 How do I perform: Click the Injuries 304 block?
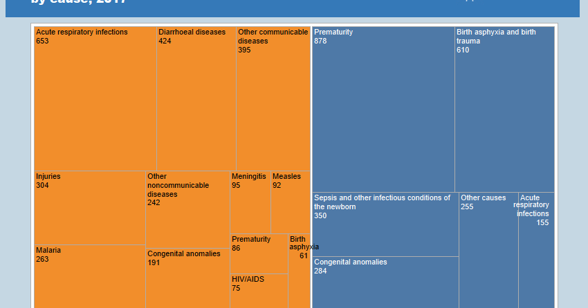click(x=90, y=208)
